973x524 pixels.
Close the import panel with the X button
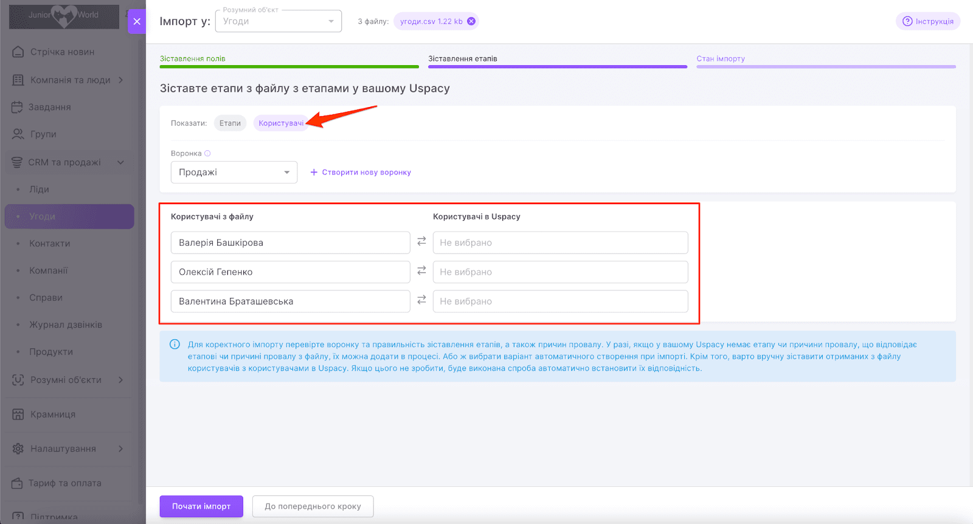pyautogui.click(x=137, y=21)
